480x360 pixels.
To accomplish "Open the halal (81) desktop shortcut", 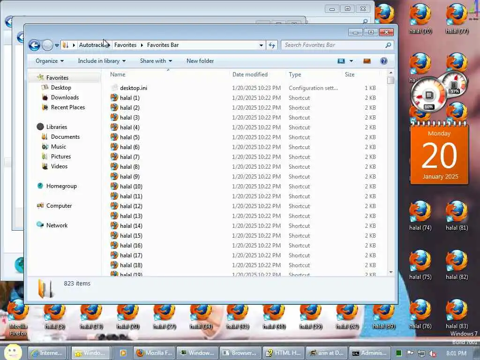I will pos(457,216).
